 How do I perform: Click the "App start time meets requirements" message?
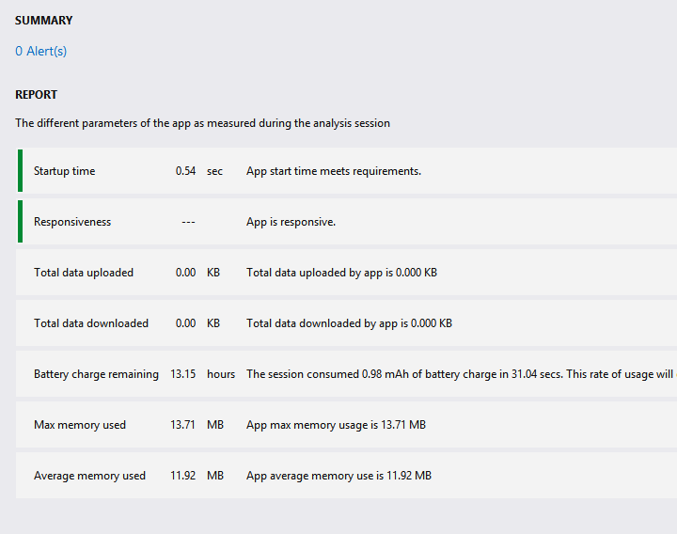pos(333,171)
